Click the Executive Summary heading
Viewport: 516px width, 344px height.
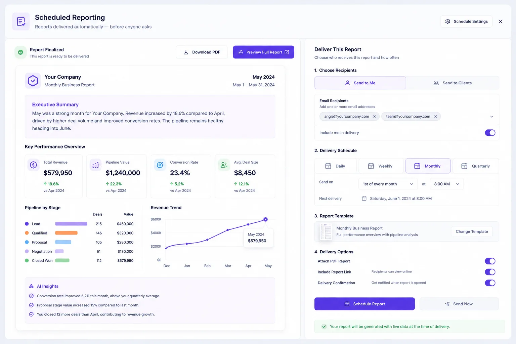pos(55,104)
